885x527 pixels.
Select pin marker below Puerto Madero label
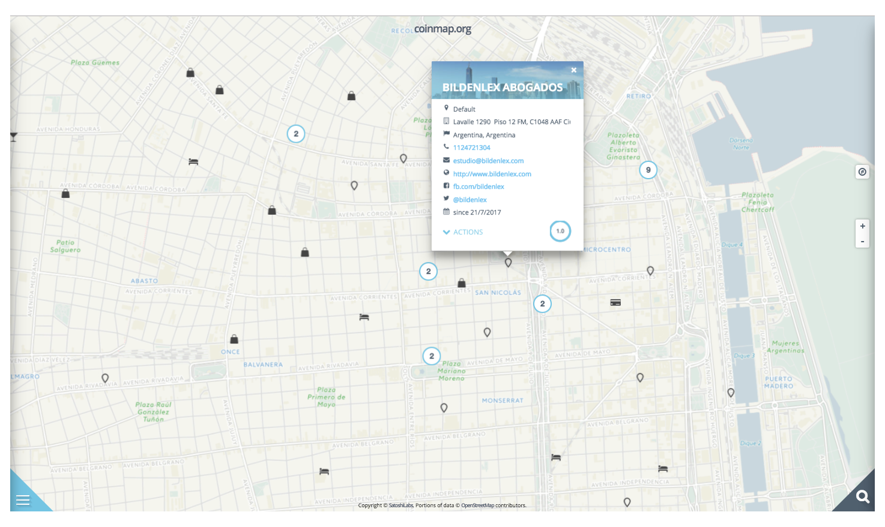click(x=731, y=393)
